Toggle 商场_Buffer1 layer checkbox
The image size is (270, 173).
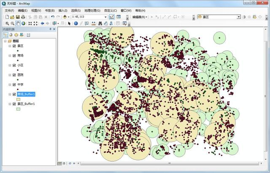[x=14, y=94]
